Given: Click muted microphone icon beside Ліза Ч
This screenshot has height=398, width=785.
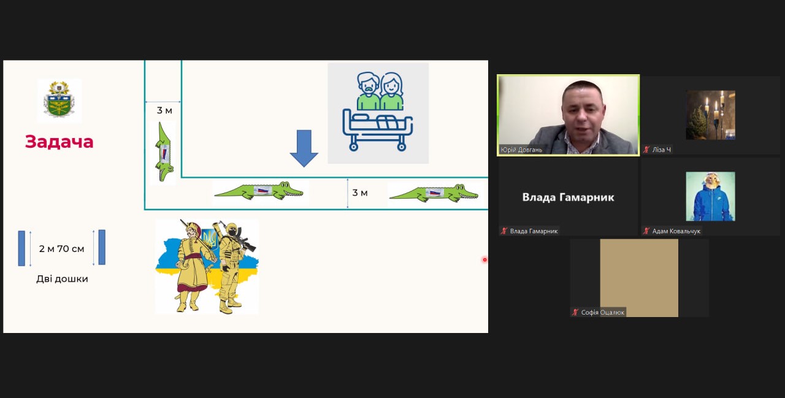Looking at the screenshot, I should point(646,150).
